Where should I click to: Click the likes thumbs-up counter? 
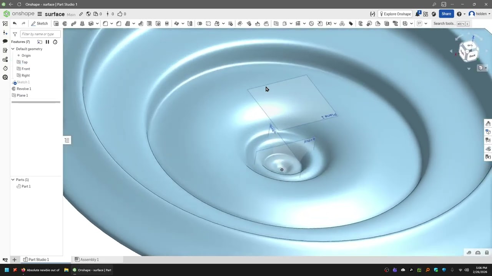tap(122, 14)
